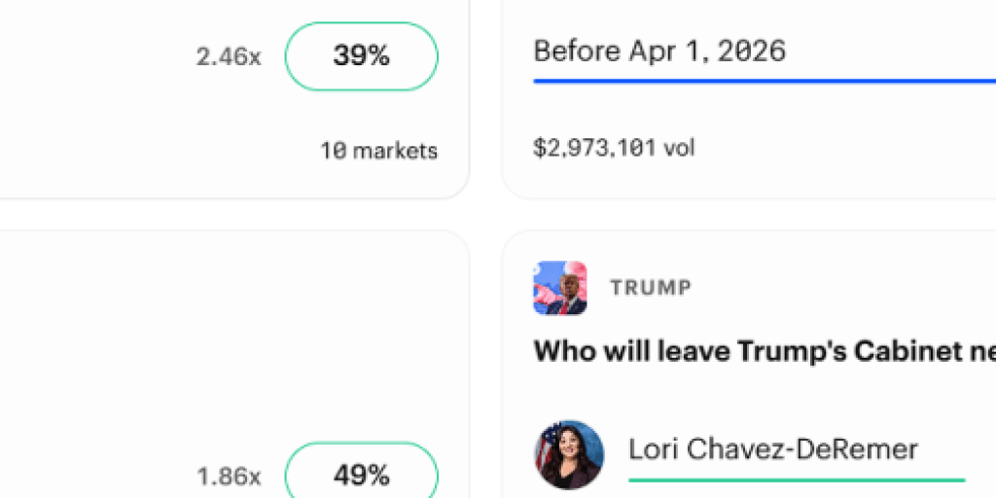Open the Trump category thumbnail icon
996x498 pixels.
tap(559, 288)
